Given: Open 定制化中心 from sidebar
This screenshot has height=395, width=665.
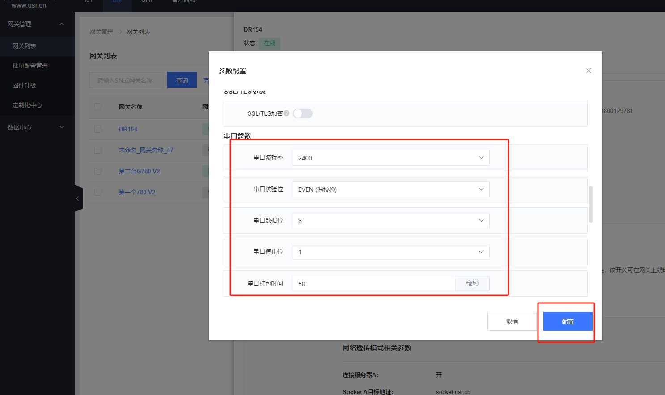Looking at the screenshot, I should point(27,105).
